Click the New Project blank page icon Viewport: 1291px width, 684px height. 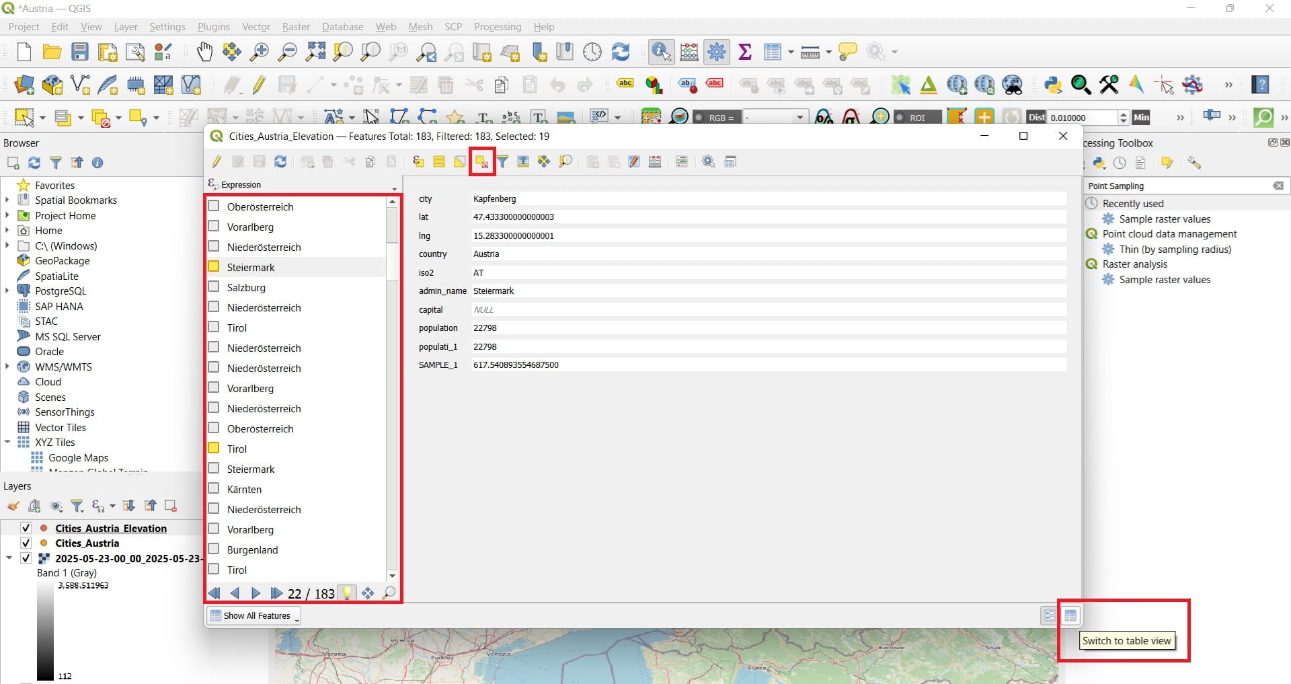coord(24,52)
